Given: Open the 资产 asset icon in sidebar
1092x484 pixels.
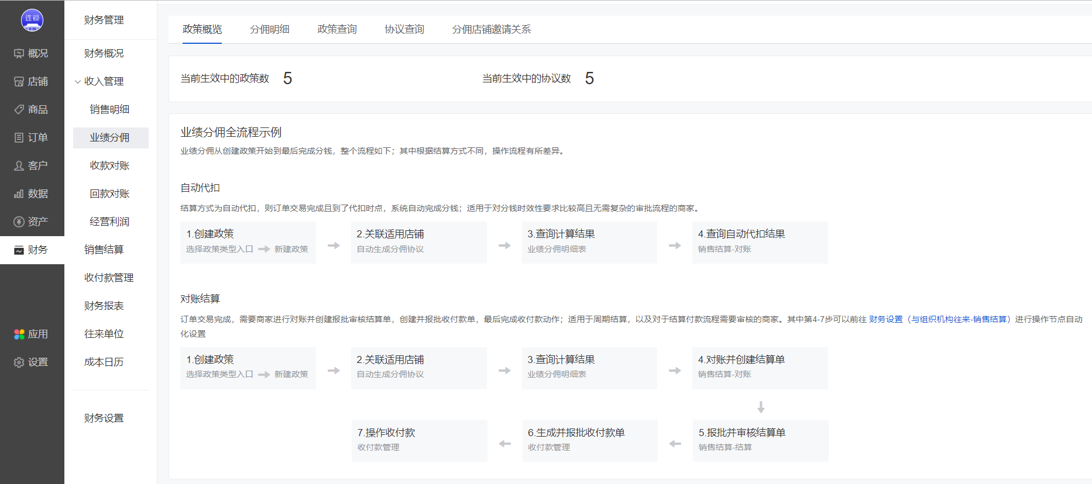Looking at the screenshot, I should pos(19,222).
